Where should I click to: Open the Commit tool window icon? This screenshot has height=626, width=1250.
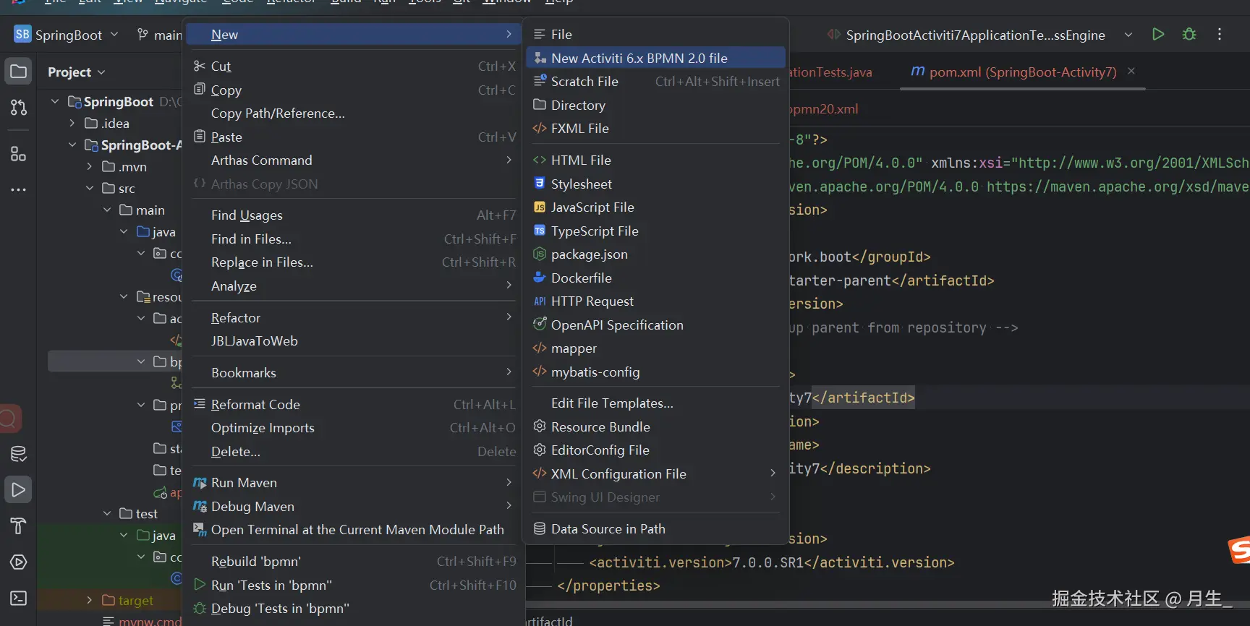click(x=18, y=108)
